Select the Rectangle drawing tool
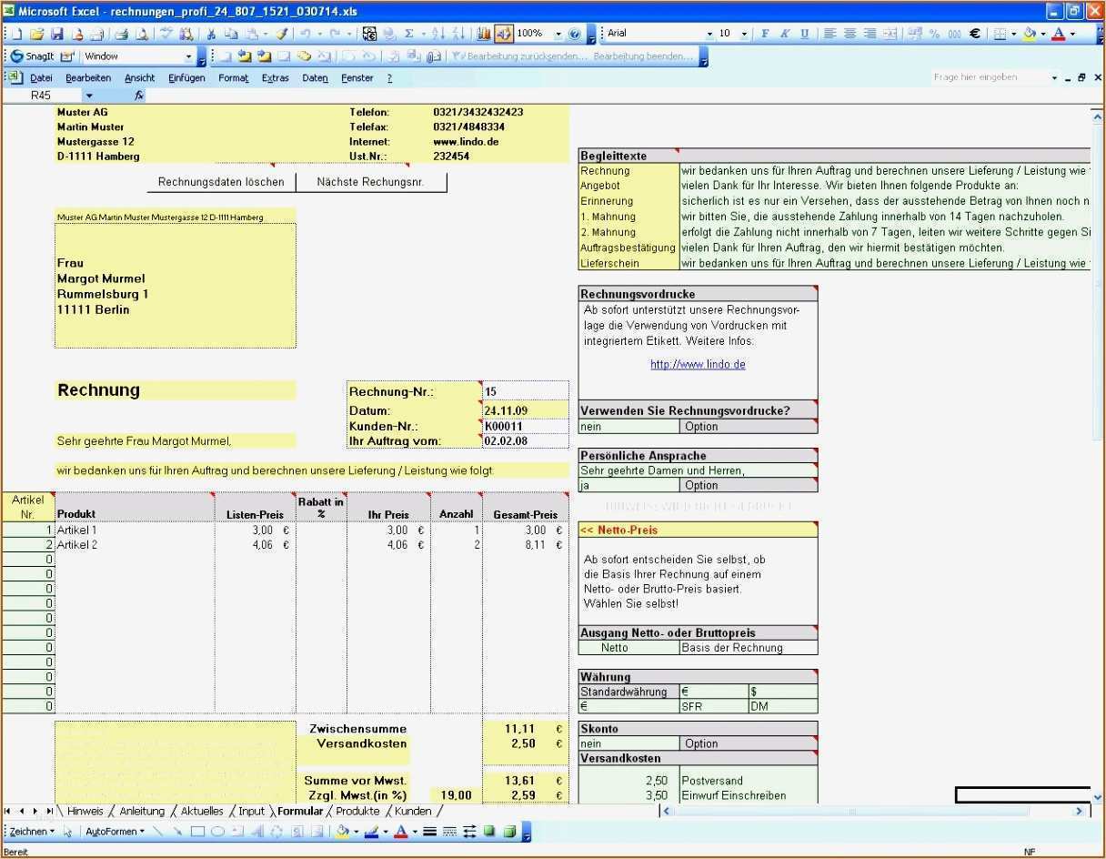1106x859 pixels. point(197,831)
